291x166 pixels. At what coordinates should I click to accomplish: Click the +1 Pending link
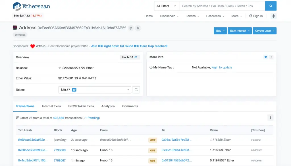[91, 118]
